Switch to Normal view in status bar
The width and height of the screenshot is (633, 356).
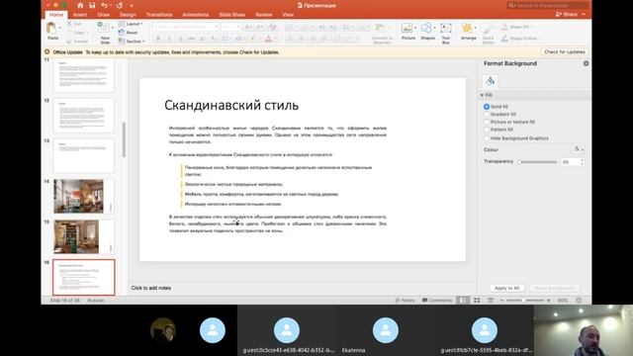(464, 301)
